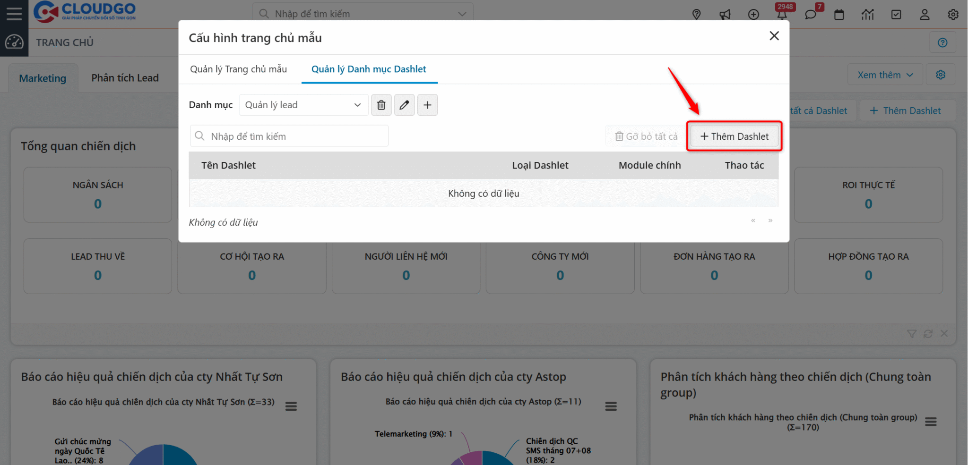Viewport: 968px width, 465px height.
Task: Open the top bar settings gear
Action: click(x=953, y=14)
